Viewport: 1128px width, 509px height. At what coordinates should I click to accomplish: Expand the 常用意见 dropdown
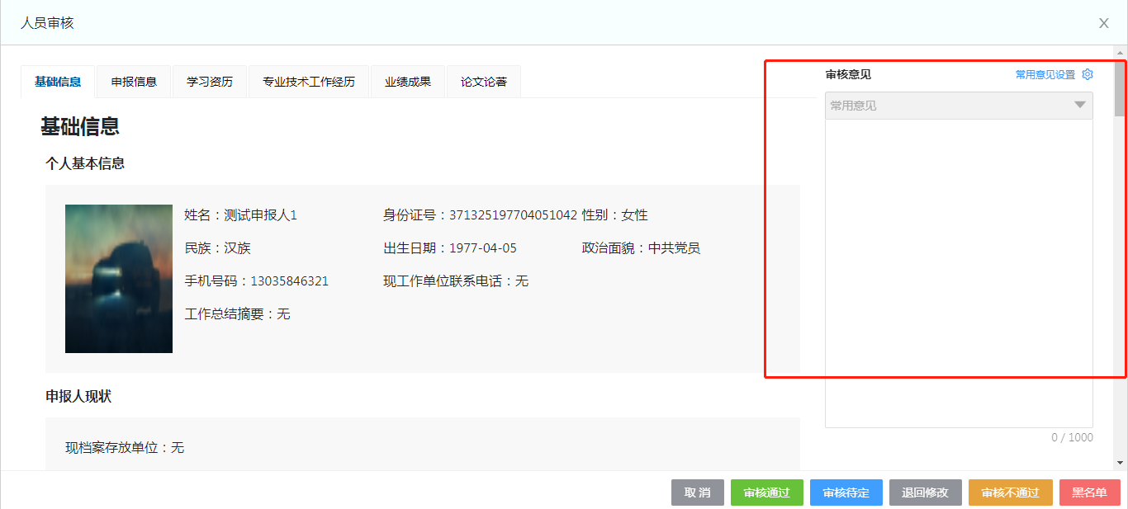point(1078,106)
